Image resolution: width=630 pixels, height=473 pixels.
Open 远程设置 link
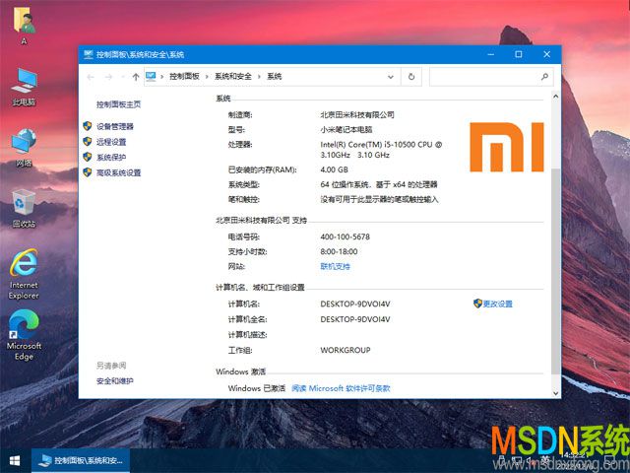(x=111, y=142)
